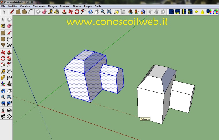Open the Strumenti menu

tap(65, 6)
